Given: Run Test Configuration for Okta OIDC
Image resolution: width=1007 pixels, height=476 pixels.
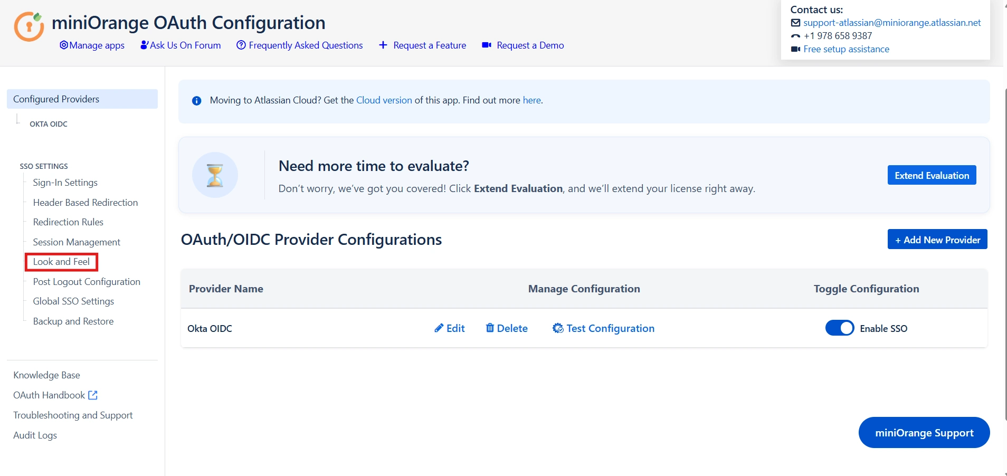Looking at the screenshot, I should (603, 328).
